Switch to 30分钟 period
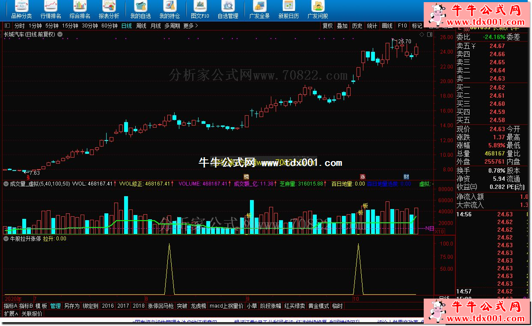The width and height of the screenshot is (532, 326). [90, 26]
